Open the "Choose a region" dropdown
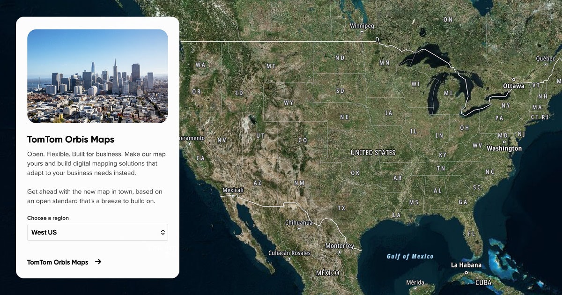Screen dimensions: 562x295 click(x=97, y=232)
